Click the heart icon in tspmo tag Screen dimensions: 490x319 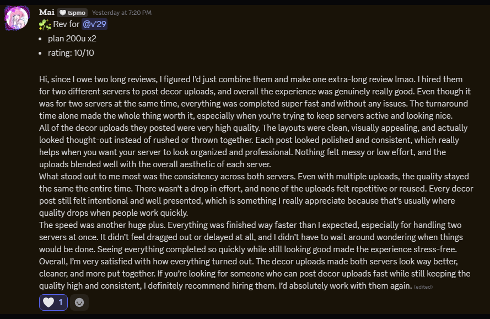pos(63,13)
